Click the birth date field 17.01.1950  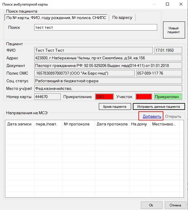tap(168, 50)
